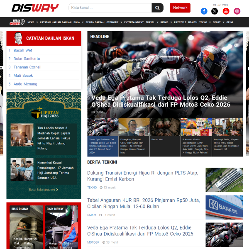The image size is (249, 249).
Task: Open 'Anda Menang' article link
Action: pos(25,84)
